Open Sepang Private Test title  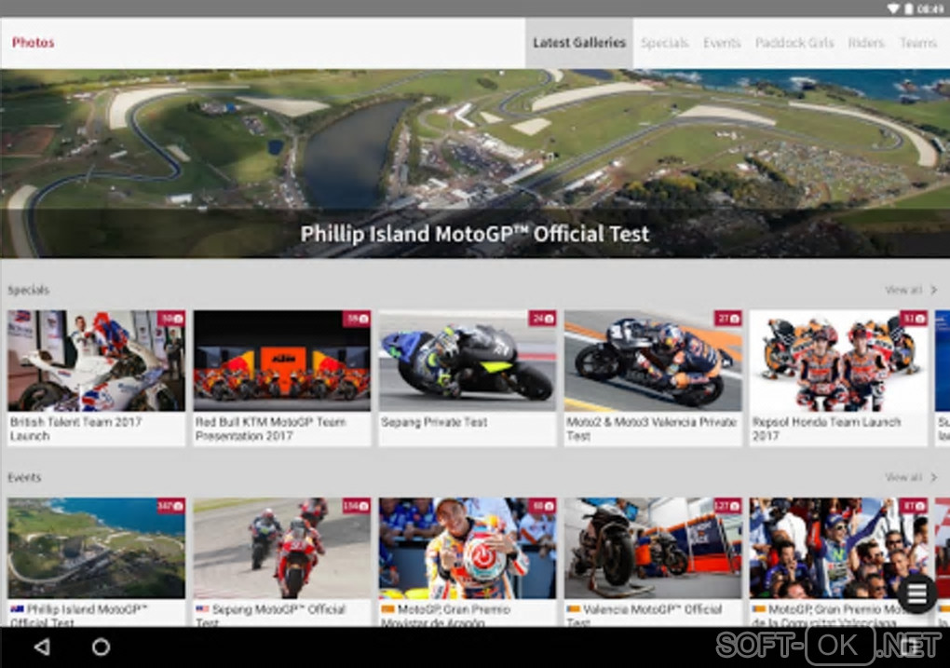pos(434,422)
